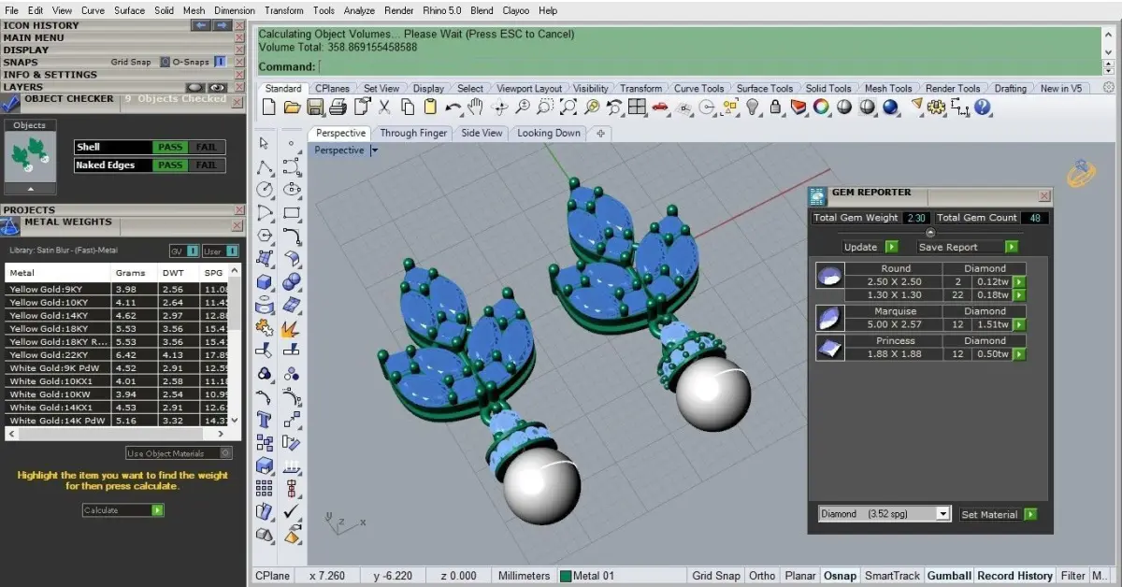The height and width of the screenshot is (587, 1122).
Task: Click the Icon History back arrow
Action: pyautogui.click(x=201, y=25)
